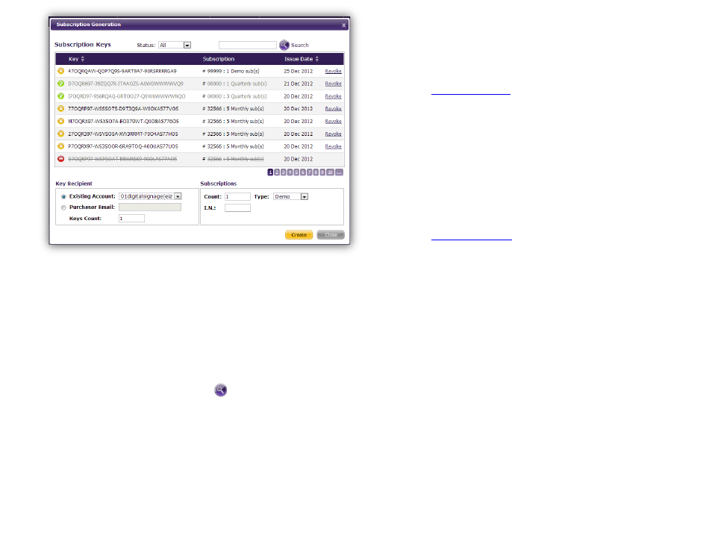712x550 pixels.
Task: Click the yellow status icon for key P7OQRX97
Action: pyautogui.click(x=61, y=146)
